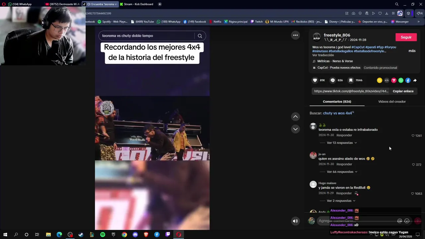
Task: Open Opera AI assistant button
Action: point(420,13)
